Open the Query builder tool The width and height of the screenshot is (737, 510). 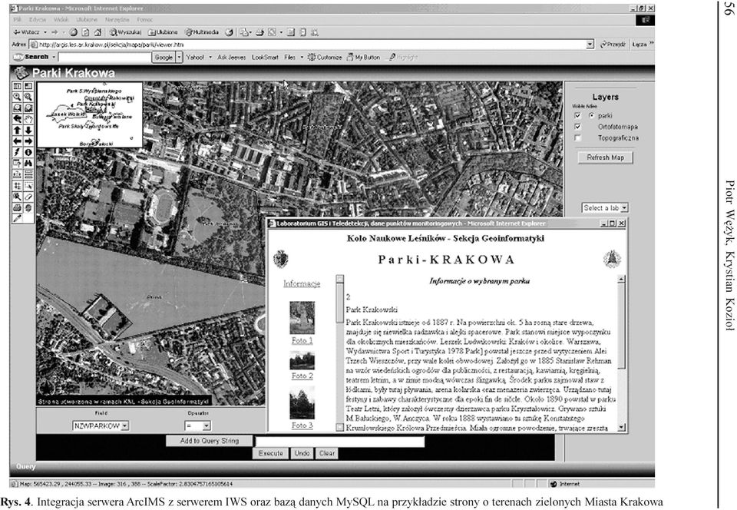(17, 163)
